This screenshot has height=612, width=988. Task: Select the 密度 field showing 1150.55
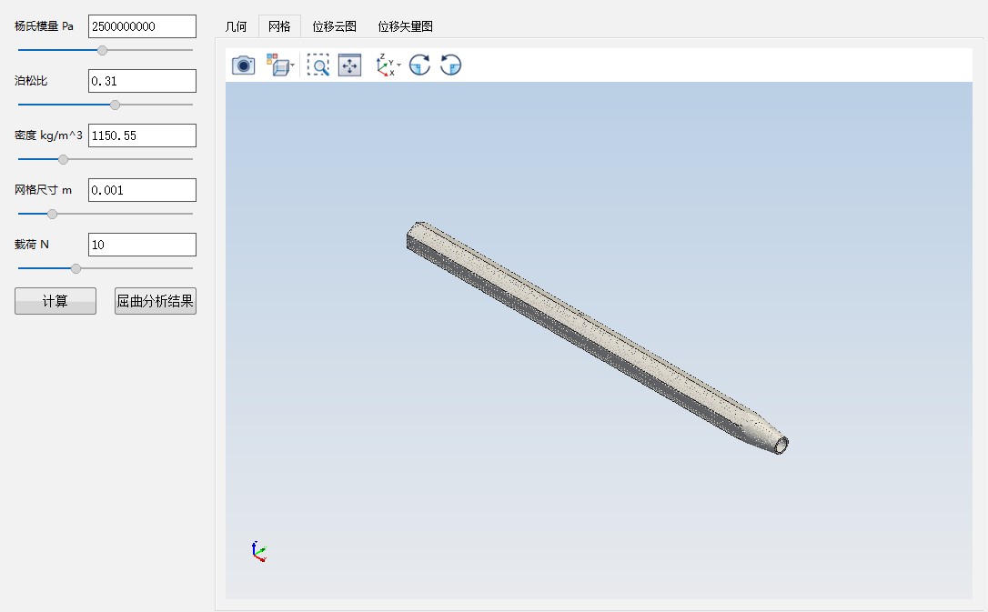pos(143,135)
